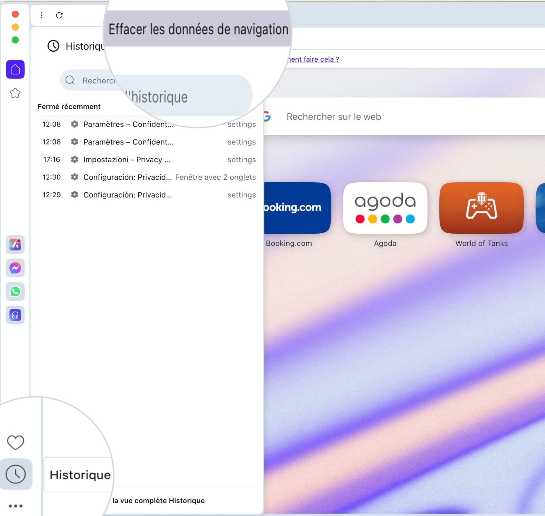This screenshot has height=516, width=545.
Task: Open the Agoda speed dial tile
Action: tap(385, 208)
